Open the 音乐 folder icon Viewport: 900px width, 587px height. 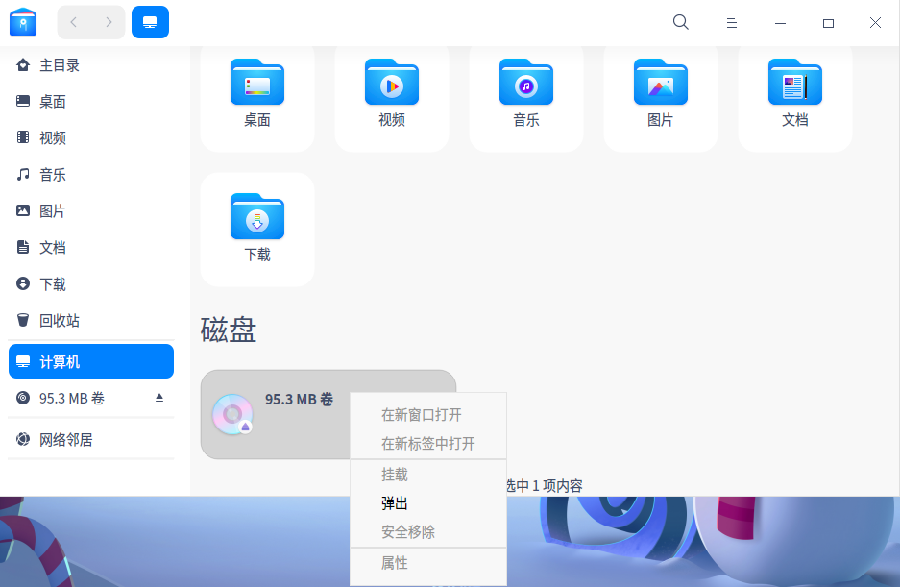coord(525,83)
